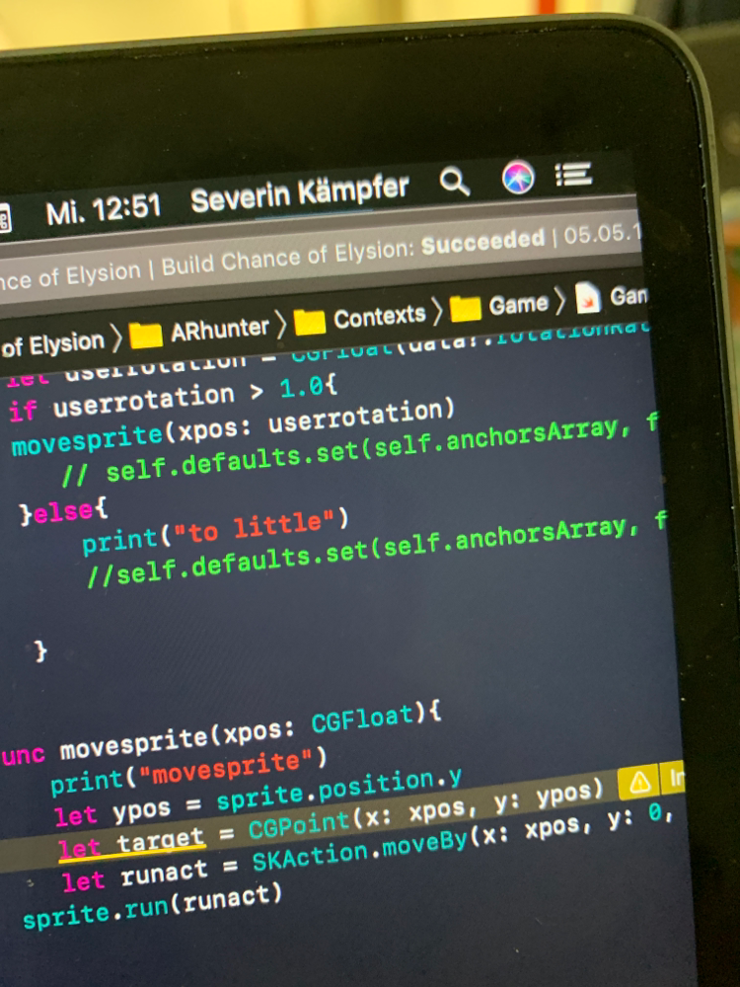Click 'let ypos = sprite.position.y' line
Screen dimensions: 740x987
tap(258, 797)
